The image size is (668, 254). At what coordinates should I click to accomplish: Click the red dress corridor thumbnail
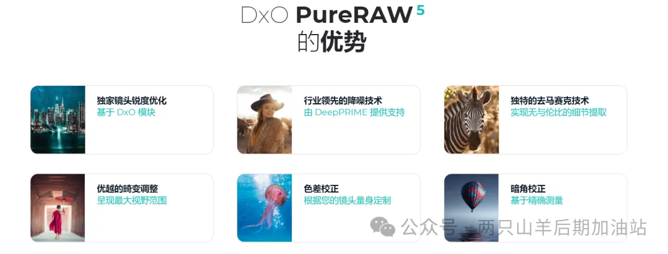58,208
